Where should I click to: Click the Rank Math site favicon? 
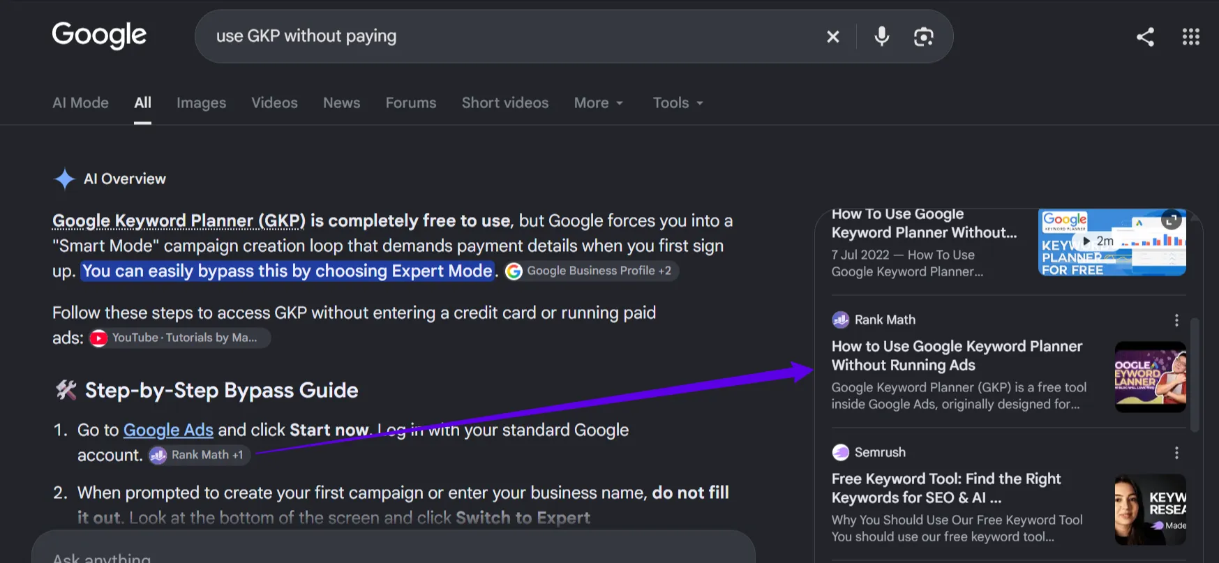click(x=840, y=320)
